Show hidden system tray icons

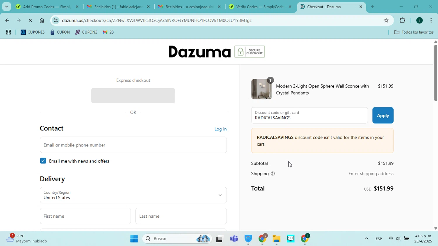click(x=366, y=239)
